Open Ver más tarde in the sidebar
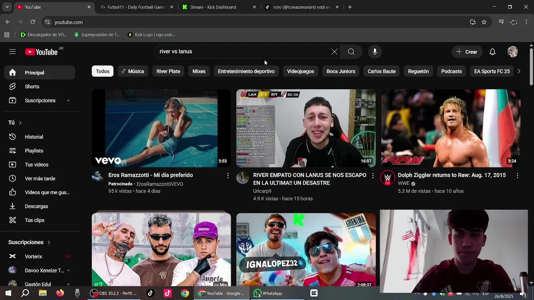The height and width of the screenshot is (300, 534). [40, 178]
